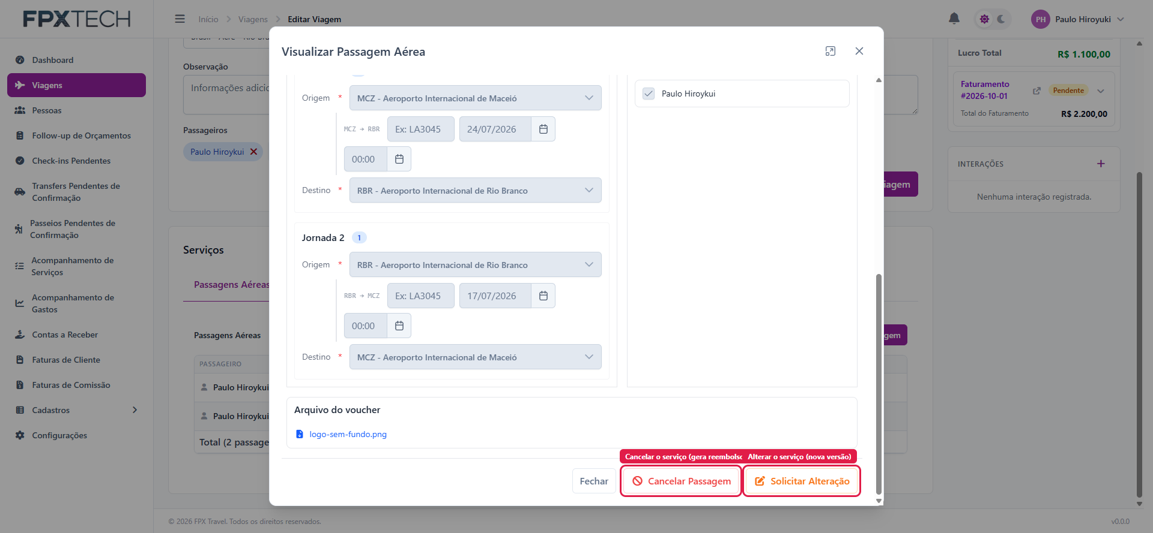
Task: Go to Viagens in sidebar
Action: [x=76, y=85]
